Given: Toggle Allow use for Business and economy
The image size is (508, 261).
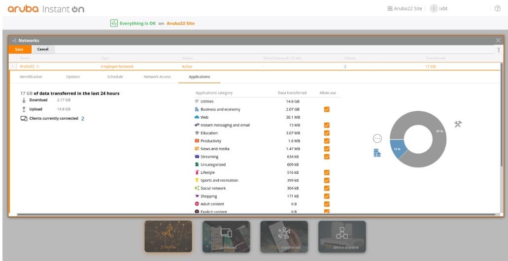Looking at the screenshot, I should point(327,109).
